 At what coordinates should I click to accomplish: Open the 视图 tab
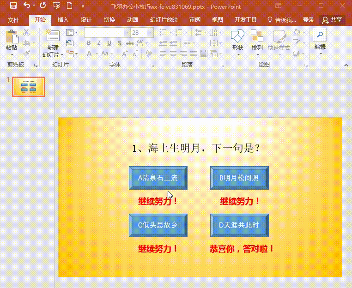tap(217, 20)
